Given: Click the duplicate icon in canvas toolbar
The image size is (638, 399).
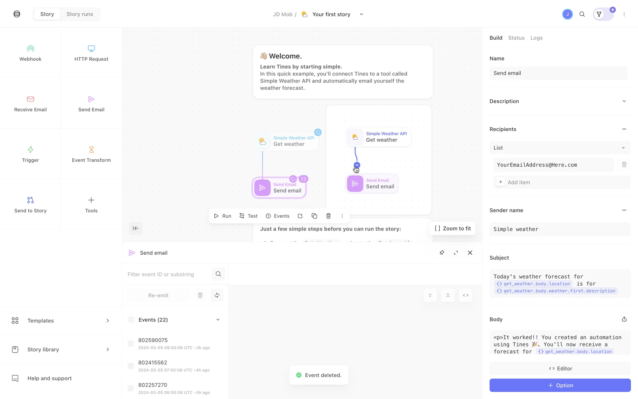Looking at the screenshot, I should pyautogui.click(x=314, y=216).
